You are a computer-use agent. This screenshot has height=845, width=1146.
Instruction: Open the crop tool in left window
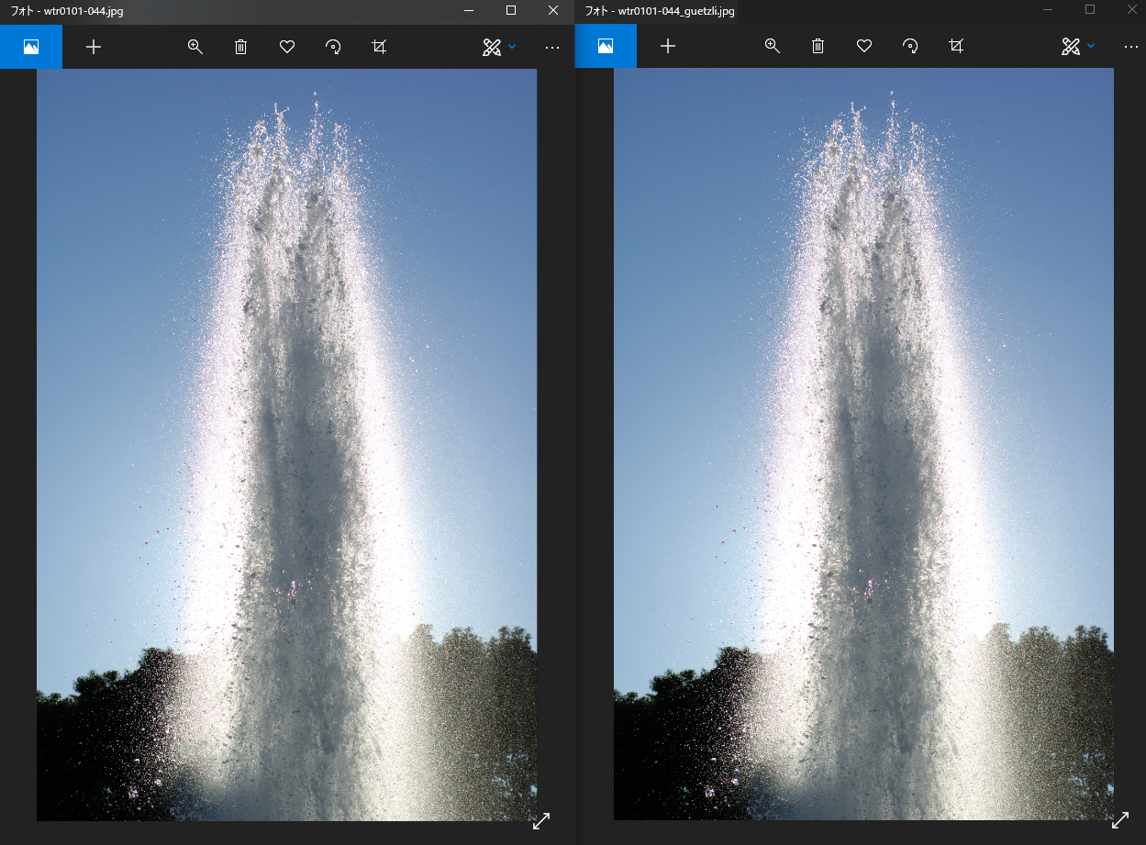click(x=379, y=47)
